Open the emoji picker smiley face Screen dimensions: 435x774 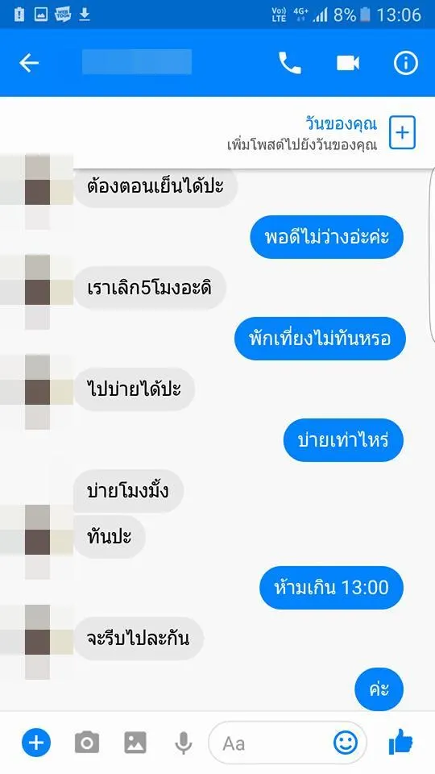point(346,743)
